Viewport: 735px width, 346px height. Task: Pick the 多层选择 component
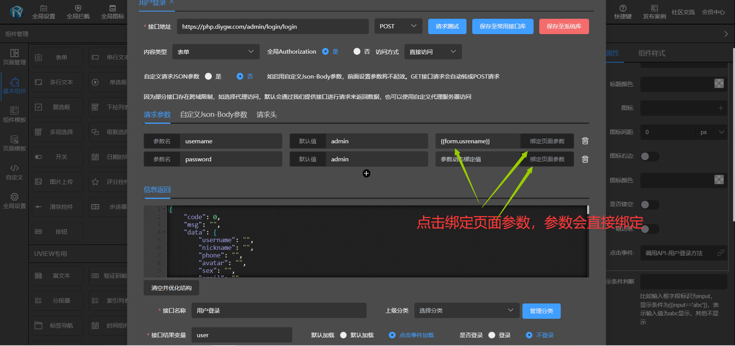57,132
